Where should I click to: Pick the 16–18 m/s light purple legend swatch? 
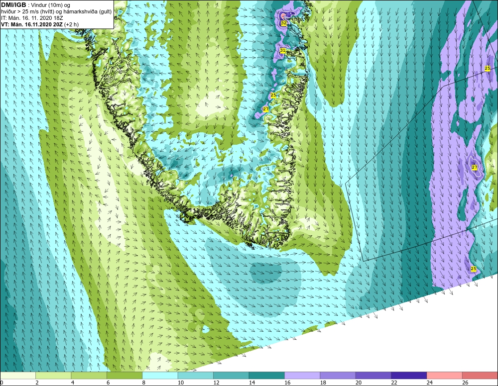(x=302, y=376)
